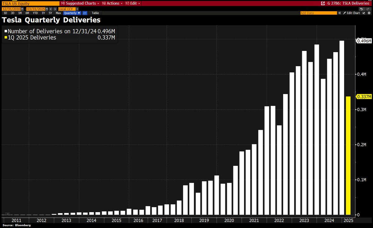The height and width of the screenshot is (228, 373).
Task: Open the start date calendar picker icon
Action: [x=22, y=9]
